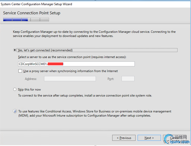The image size is (191, 146).
Task: Click the setup wizard progress bar
Action: pos(26,20)
